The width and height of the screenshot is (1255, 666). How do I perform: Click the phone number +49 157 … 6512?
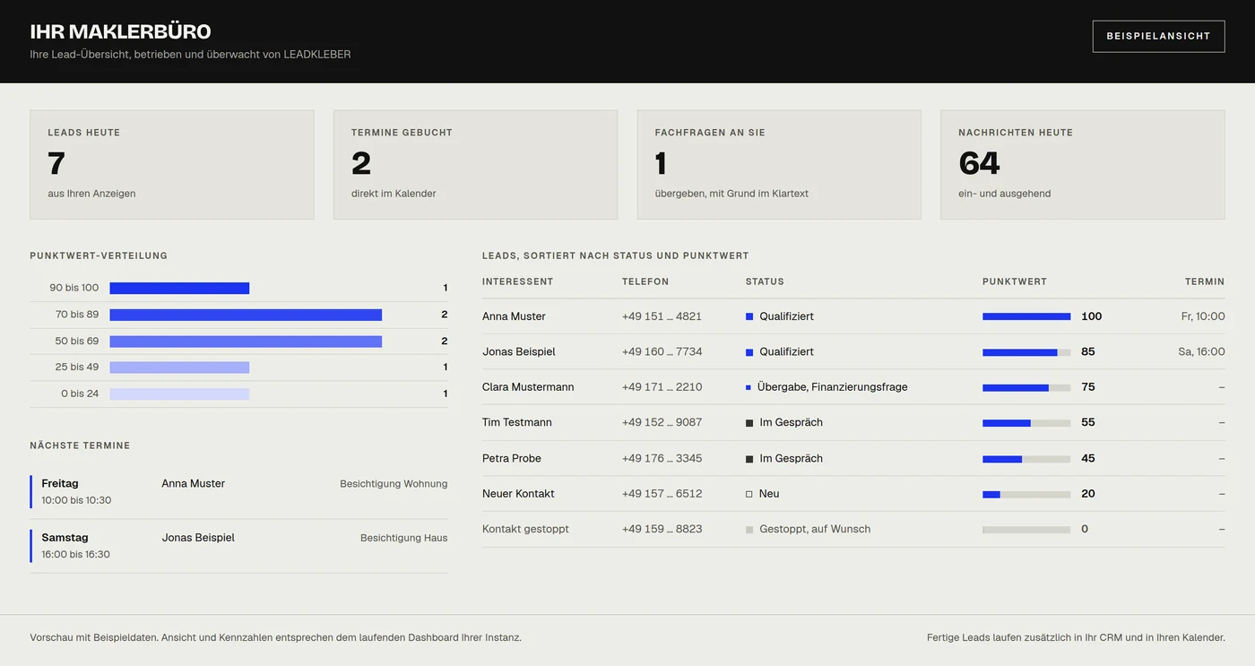click(662, 494)
